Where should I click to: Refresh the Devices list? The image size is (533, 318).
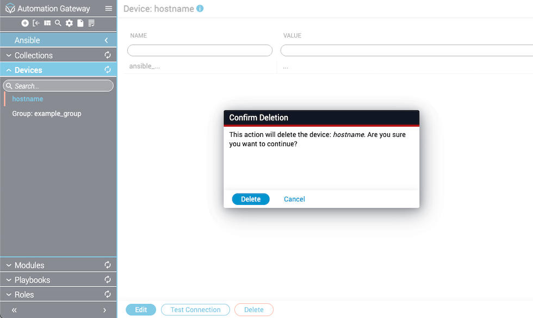tap(108, 70)
